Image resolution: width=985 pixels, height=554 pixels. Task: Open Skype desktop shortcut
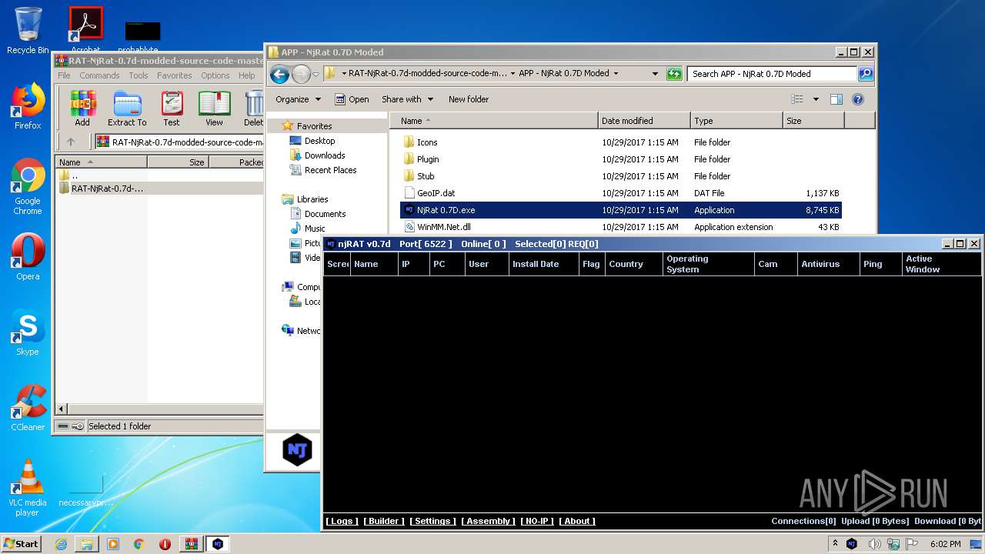[x=28, y=332]
